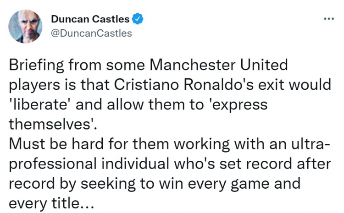The height and width of the screenshot is (213, 344).
Task: Click the word 'ultra-' at line end
Action: 310,144
